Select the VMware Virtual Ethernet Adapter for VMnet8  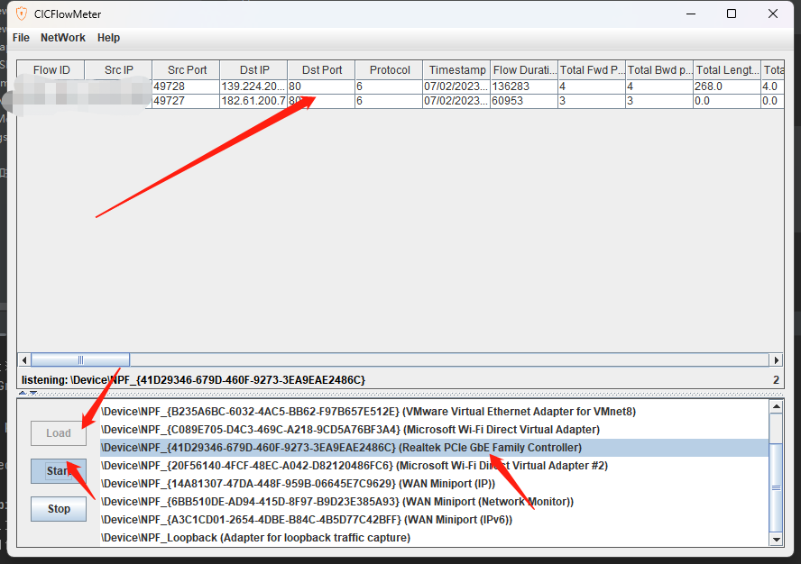pos(343,411)
